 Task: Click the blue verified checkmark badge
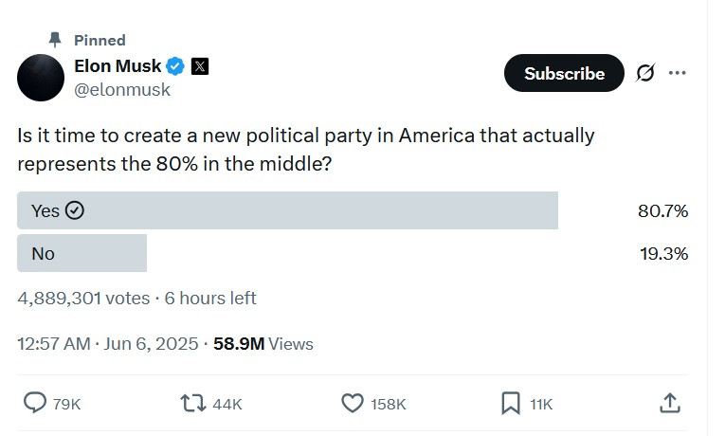click(x=175, y=66)
